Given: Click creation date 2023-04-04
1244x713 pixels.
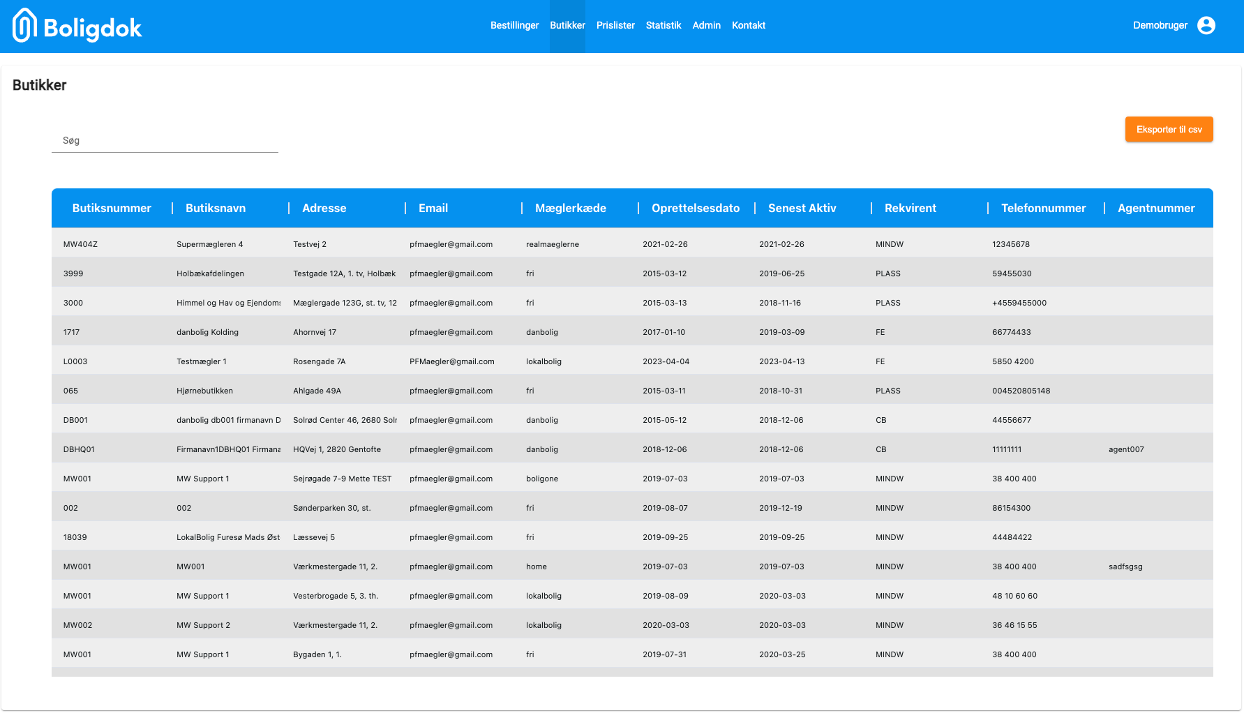Looking at the screenshot, I should coord(666,361).
